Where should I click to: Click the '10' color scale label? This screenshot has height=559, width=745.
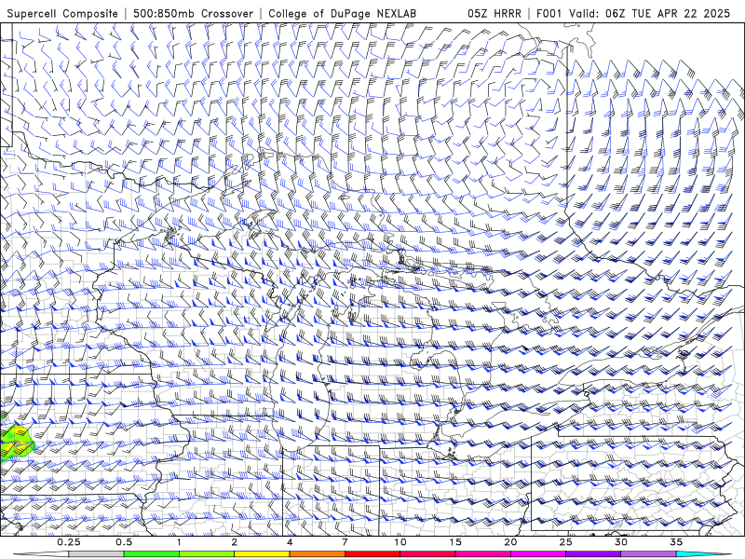[400, 542]
